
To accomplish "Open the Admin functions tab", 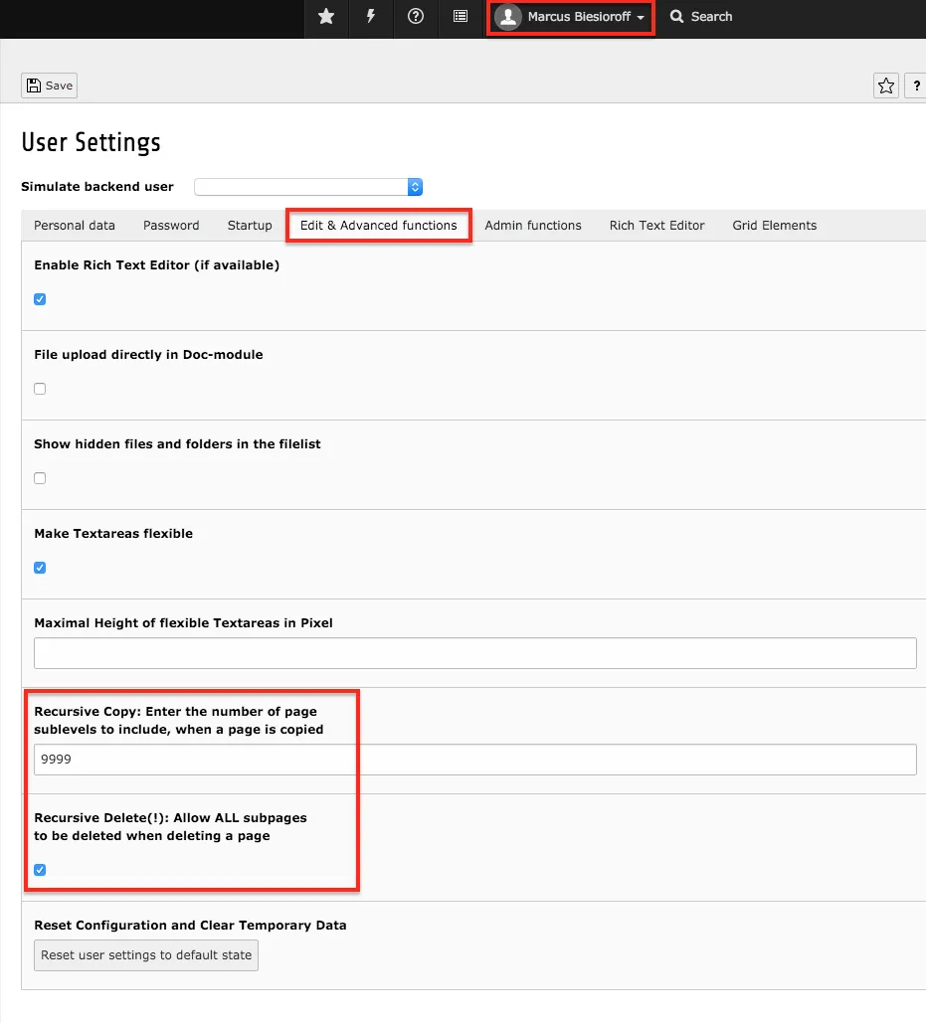I will click(533, 226).
